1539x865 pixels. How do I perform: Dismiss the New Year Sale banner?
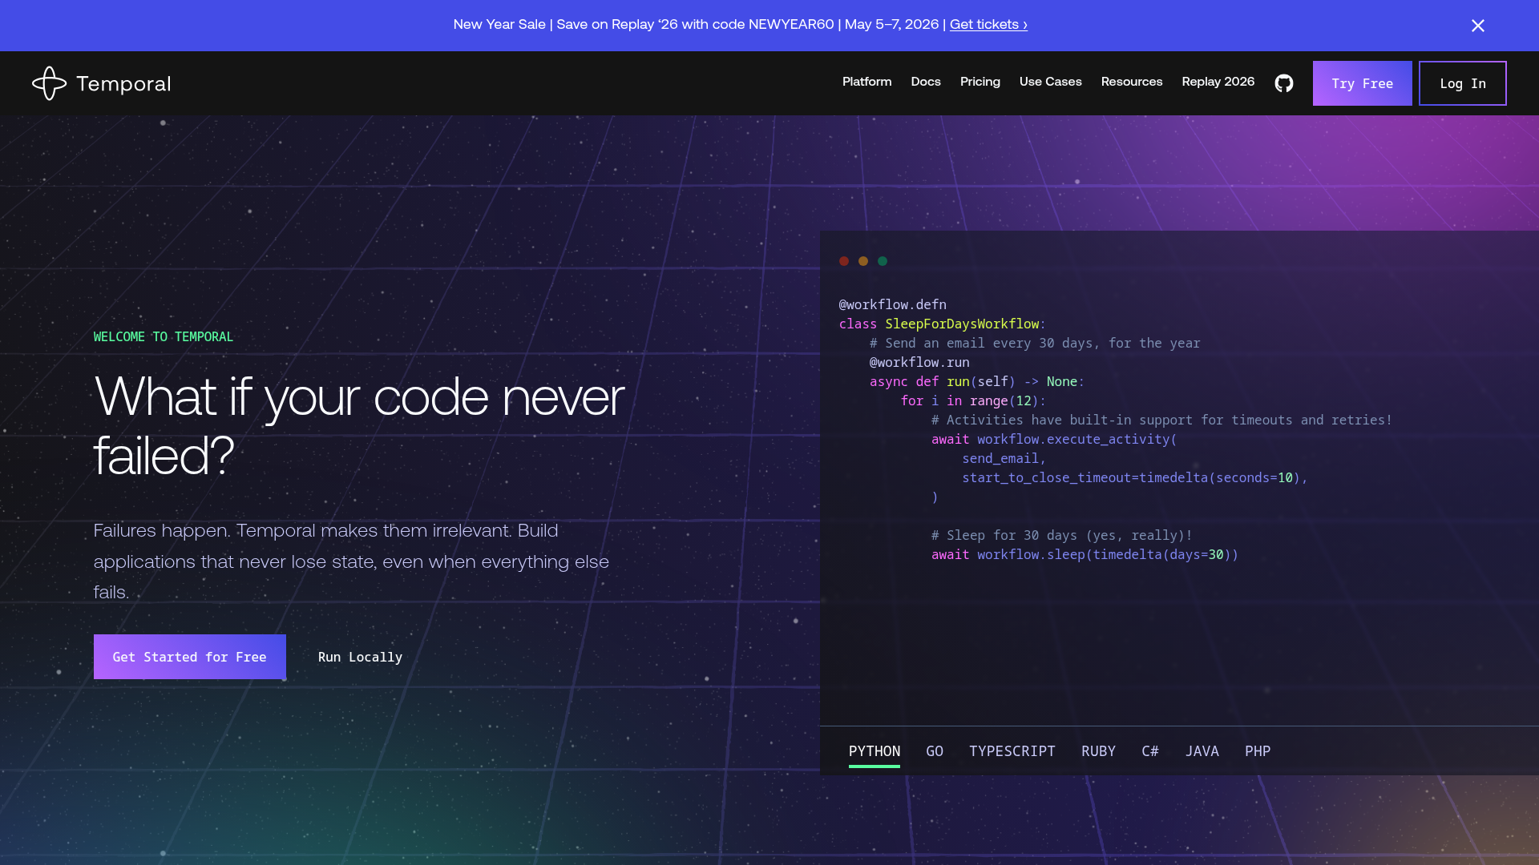tap(1477, 25)
